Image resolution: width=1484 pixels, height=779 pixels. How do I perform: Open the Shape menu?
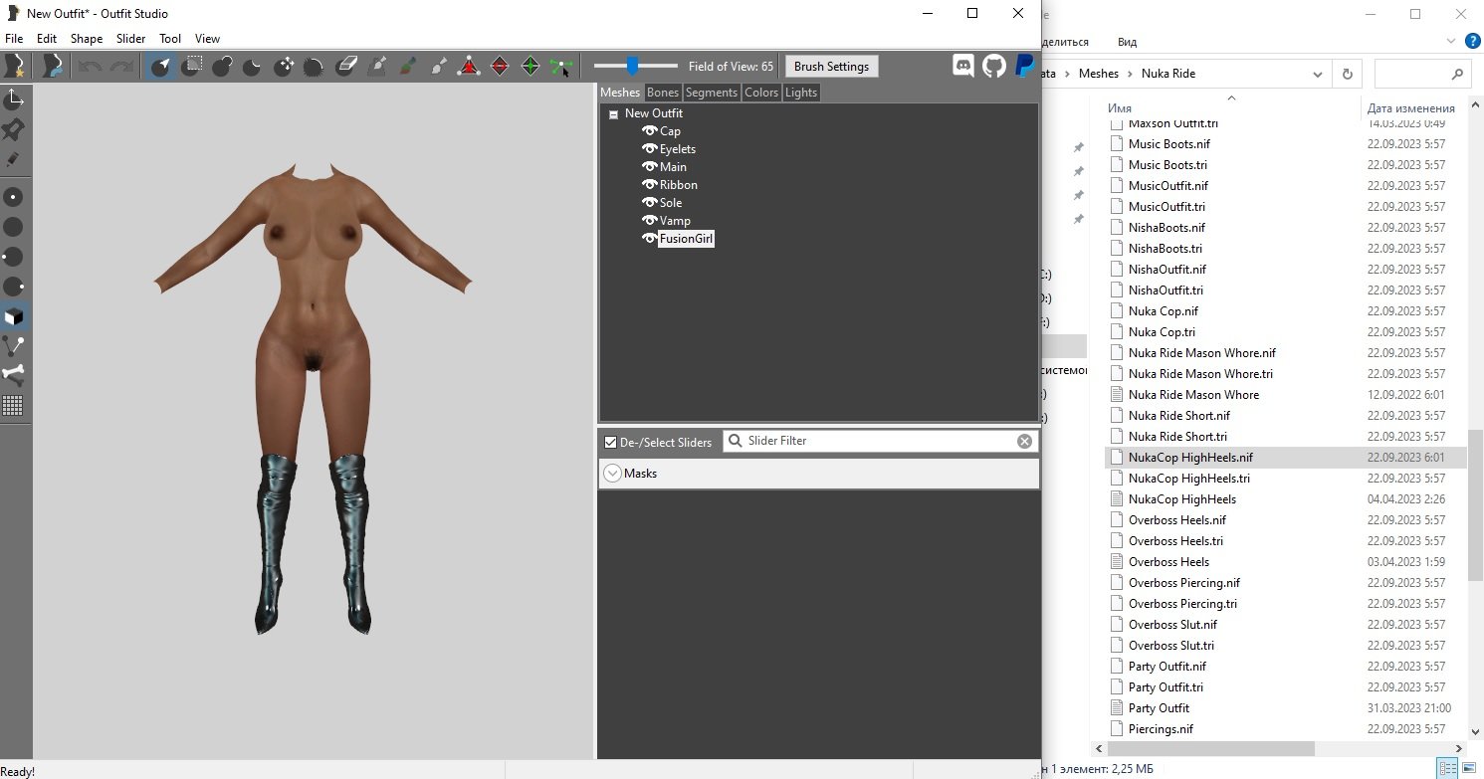coord(87,39)
